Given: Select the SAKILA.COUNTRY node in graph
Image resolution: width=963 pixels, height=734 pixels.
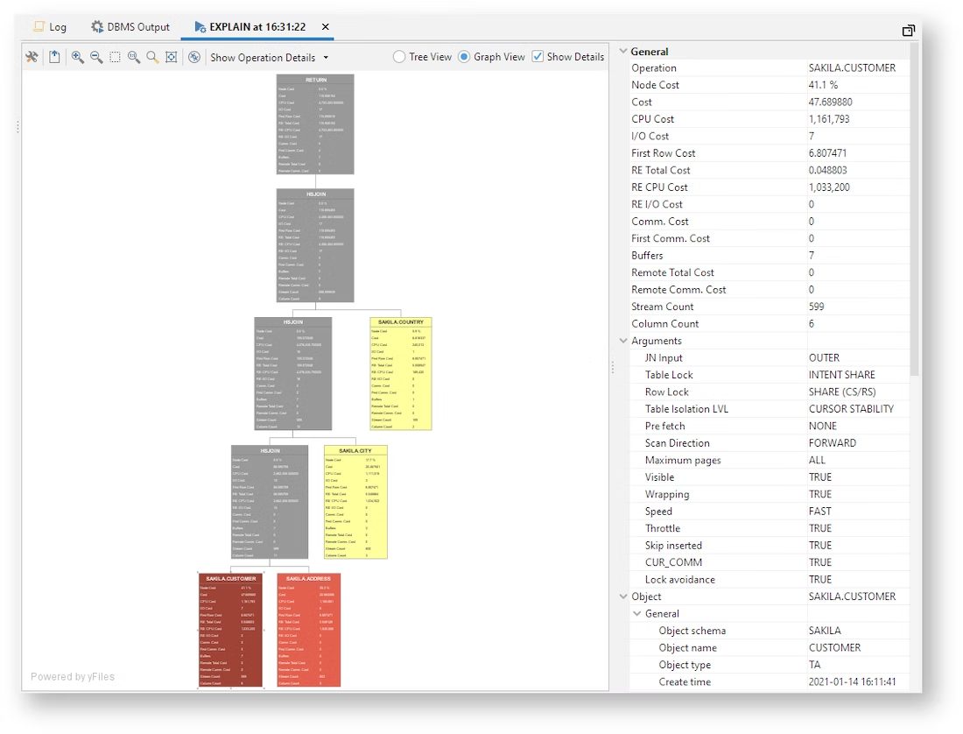Looking at the screenshot, I should click(x=400, y=372).
